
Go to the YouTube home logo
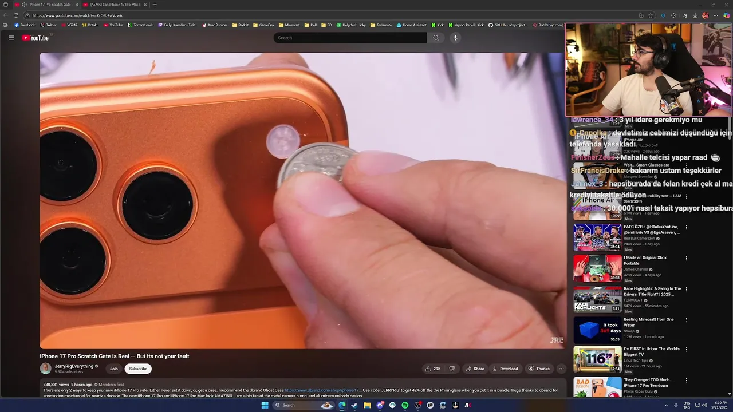(36, 38)
